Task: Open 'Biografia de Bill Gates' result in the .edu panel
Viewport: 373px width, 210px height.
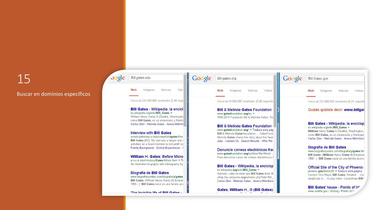Action: (x=150, y=173)
